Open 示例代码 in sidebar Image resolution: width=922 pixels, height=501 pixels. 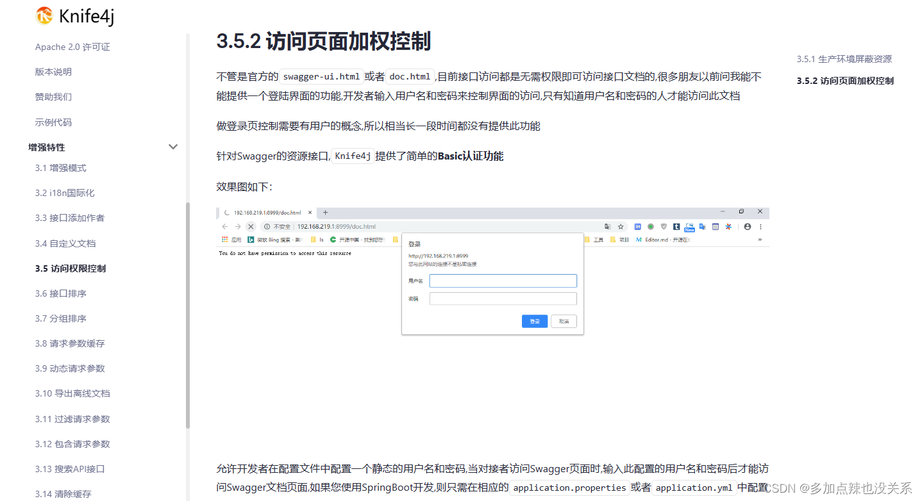53,122
